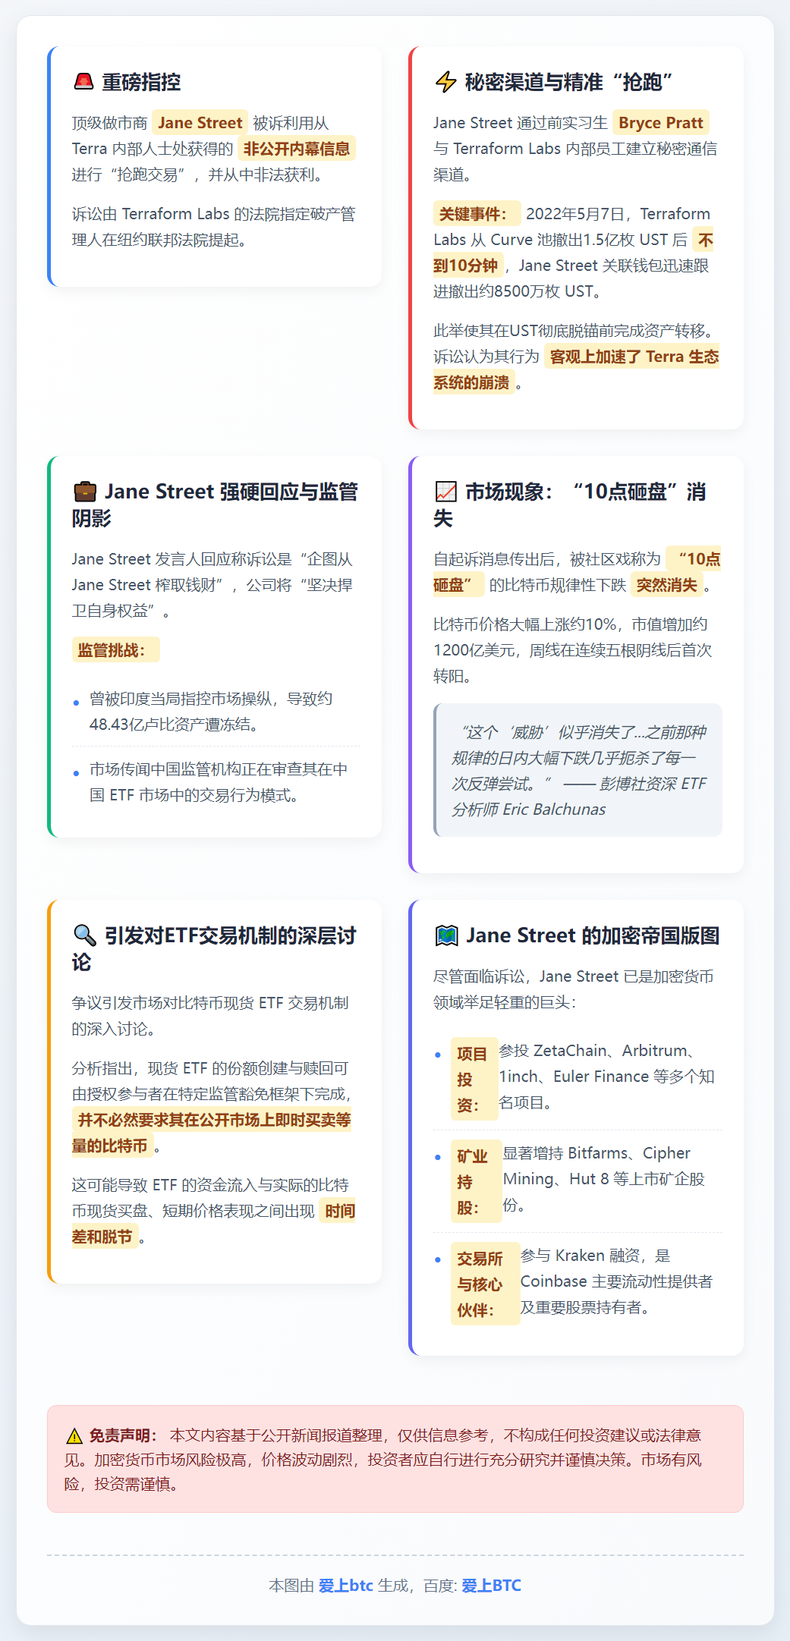Image resolution: width=790 pixels, height=1641 pixels.
Task: Click the highlighted Bryce Pratt name
Action: point(660,123)
